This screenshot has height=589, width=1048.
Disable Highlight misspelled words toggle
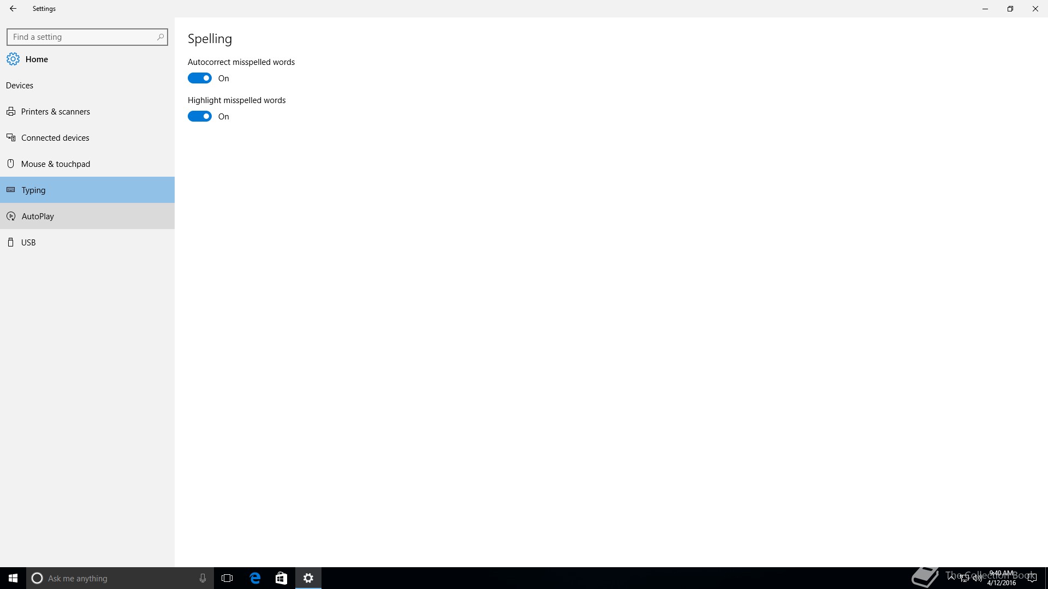click(x=200, y=117)
